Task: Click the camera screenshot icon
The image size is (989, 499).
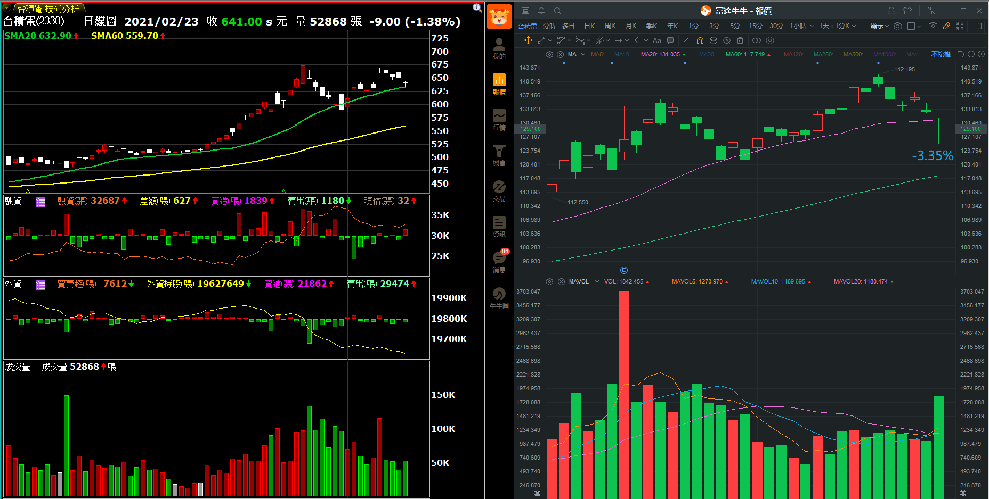Action: (933, 26)
